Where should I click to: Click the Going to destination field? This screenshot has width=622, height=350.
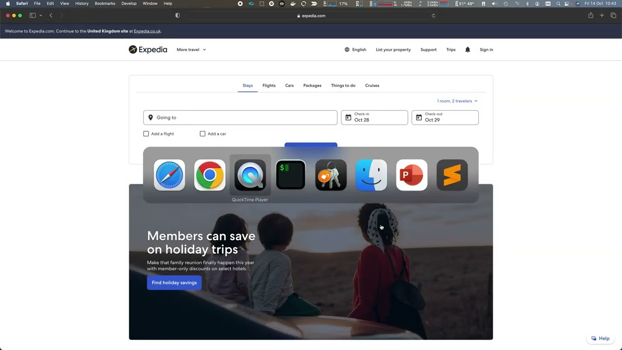(x=240, y=118)
